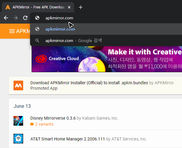Show the 2 variants of Disney Mirrorverse
The width and height of the screenshot is (182, 148).
click(44, 124)
